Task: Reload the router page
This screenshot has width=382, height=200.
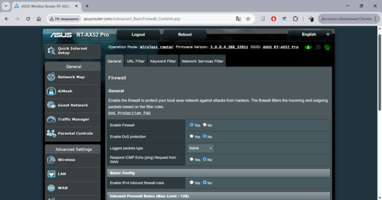Action: point(28,19)
